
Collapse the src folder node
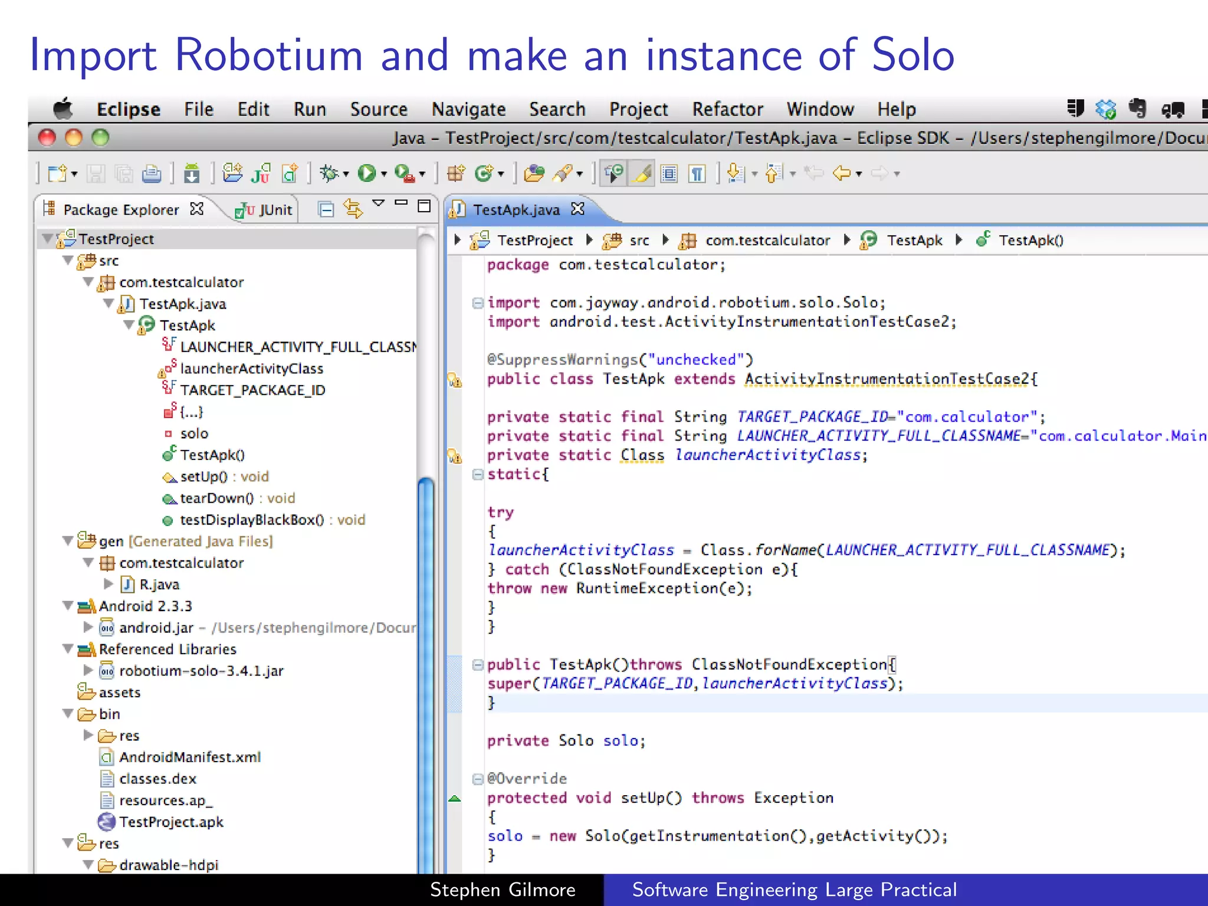[x=68, y=260]
